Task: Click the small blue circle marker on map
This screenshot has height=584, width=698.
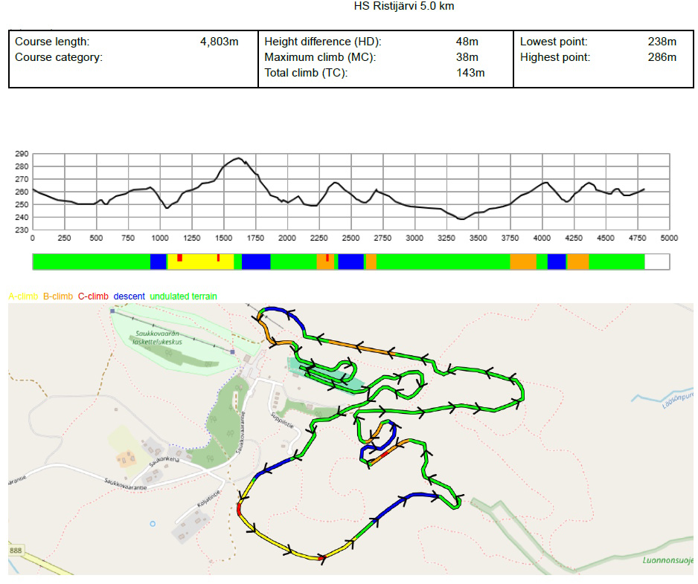Action: [x=153, y=524]
